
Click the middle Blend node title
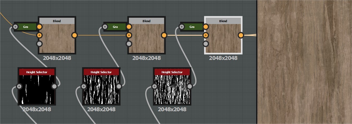(147, 21)
